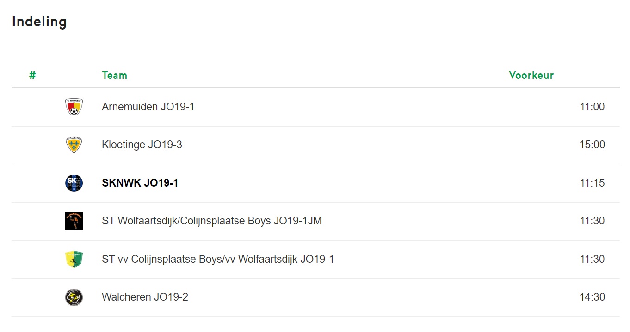Image resolution: width=630 pixels, height=332 pixels.
Task: Click the green-yellow Colijnsplaatse Boys shield logo
Action: 74,260
